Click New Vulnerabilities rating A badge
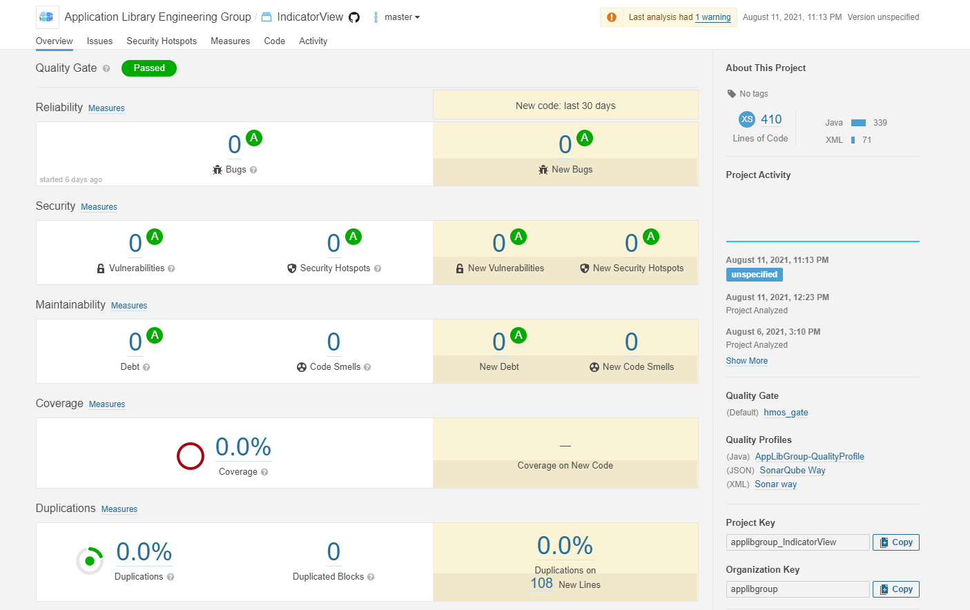This screenshot has height=610, width=970. tap(518, 237)
